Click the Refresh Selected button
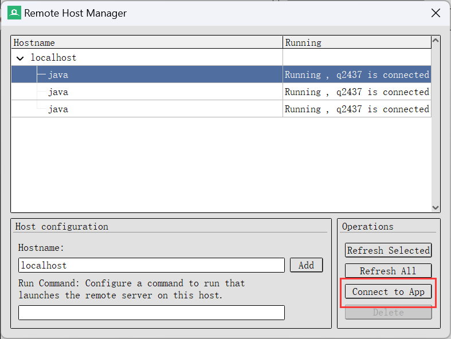The width and height of the screenshot is (451, 339). click(388, 250)
